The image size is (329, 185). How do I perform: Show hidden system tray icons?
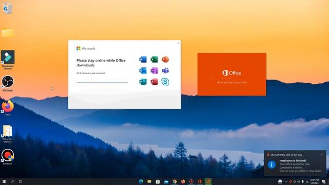286,181
